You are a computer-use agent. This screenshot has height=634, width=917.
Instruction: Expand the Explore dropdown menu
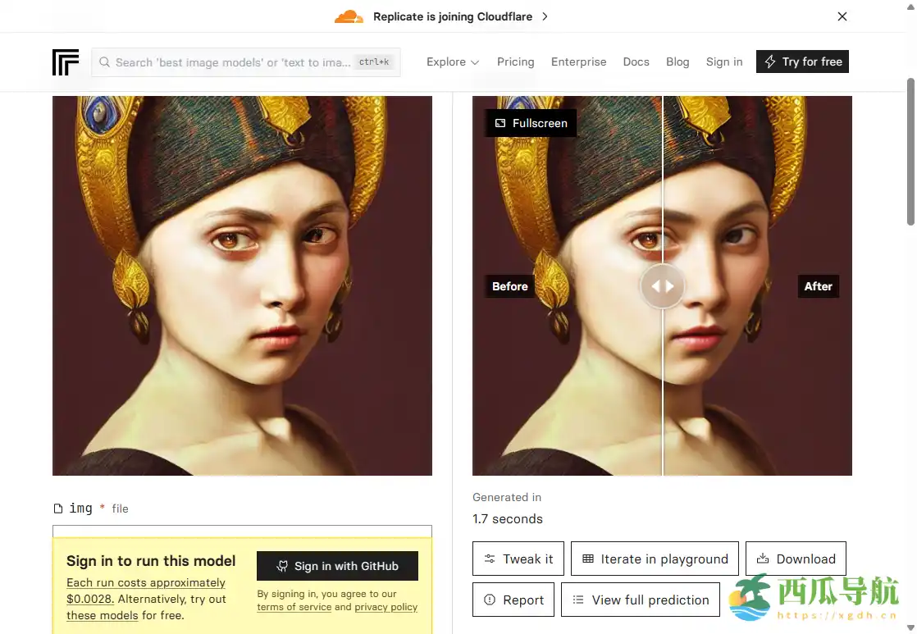click(452, 62)
